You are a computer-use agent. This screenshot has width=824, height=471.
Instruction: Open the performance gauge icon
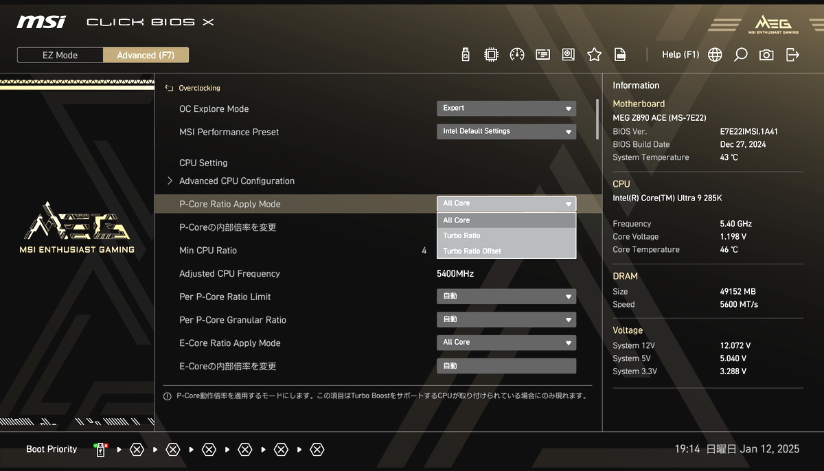click(x=517, y=55)
